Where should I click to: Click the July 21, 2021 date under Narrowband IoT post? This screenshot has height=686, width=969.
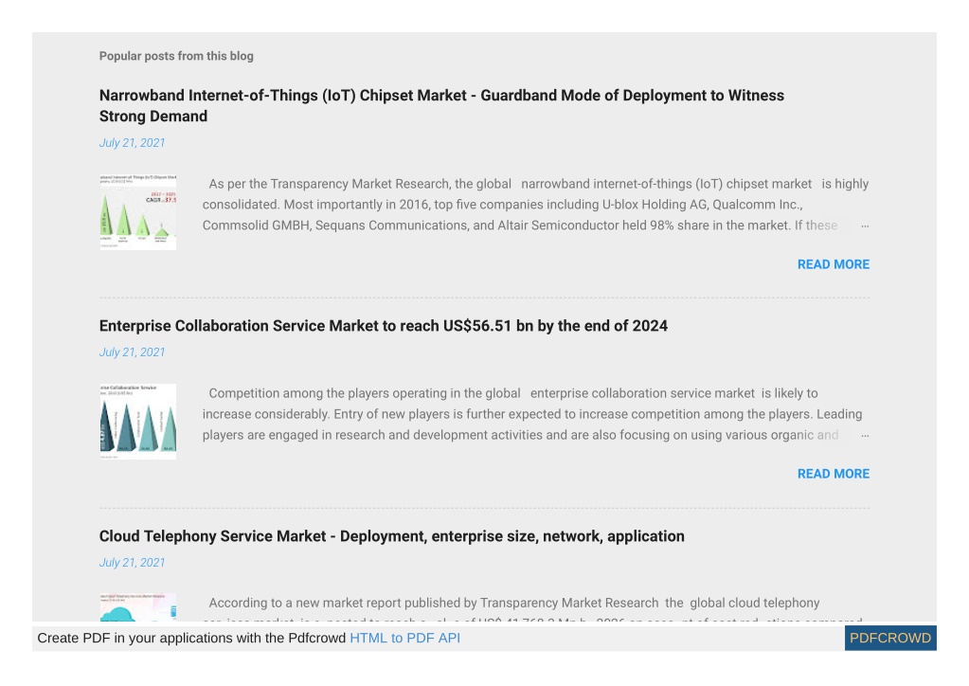coord(133,143)
